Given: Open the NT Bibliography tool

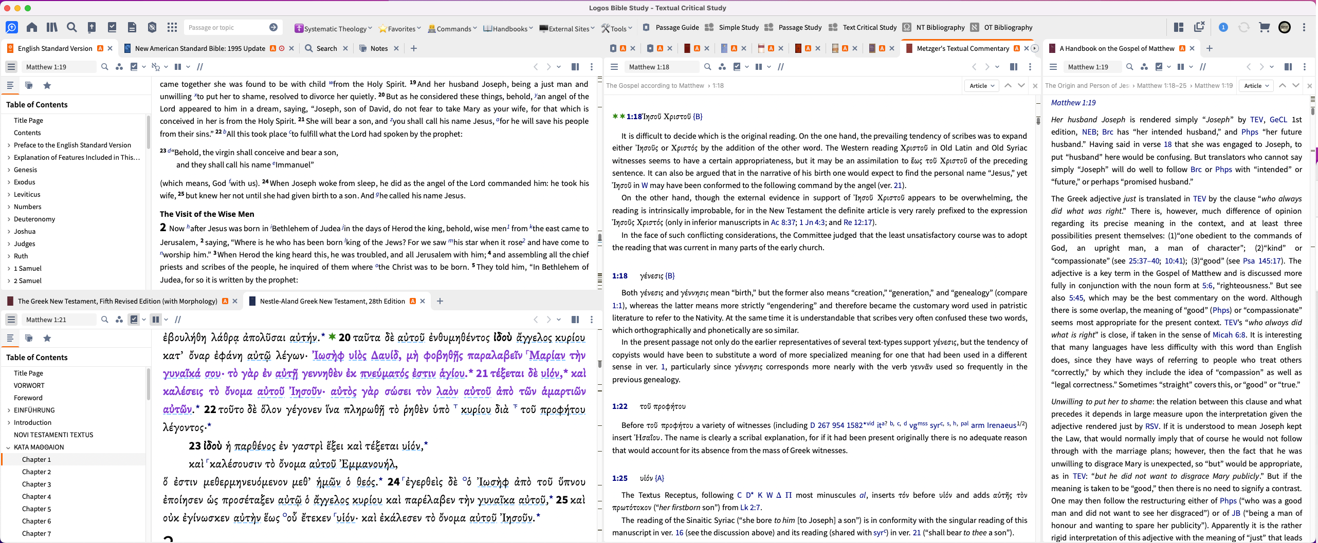Looking at the screenshot, I should click(x=940, y=27).
